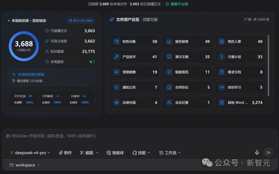Click the 数据不出域 status text

tap(179, 4)
